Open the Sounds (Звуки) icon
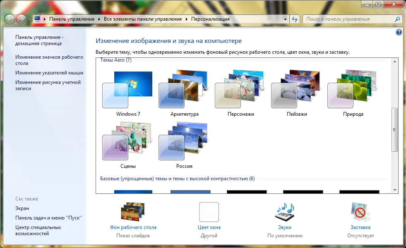The image size is (406, 248). (x=285, y=212)
